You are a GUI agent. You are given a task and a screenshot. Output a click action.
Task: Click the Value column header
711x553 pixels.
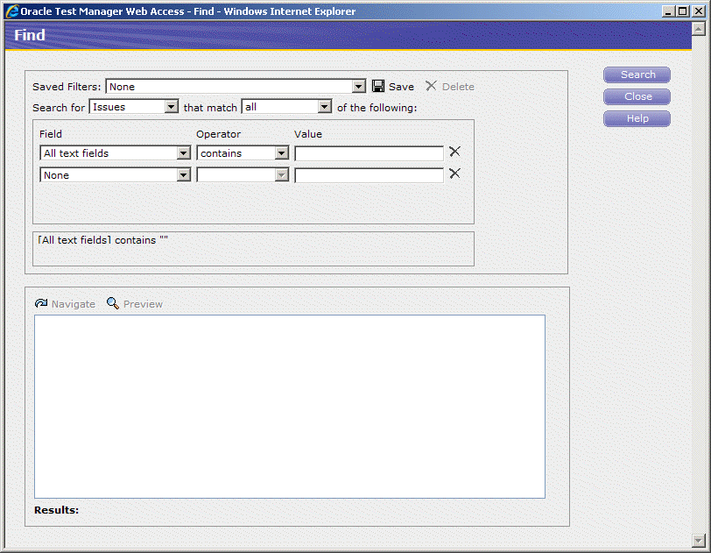coord(308,134)
